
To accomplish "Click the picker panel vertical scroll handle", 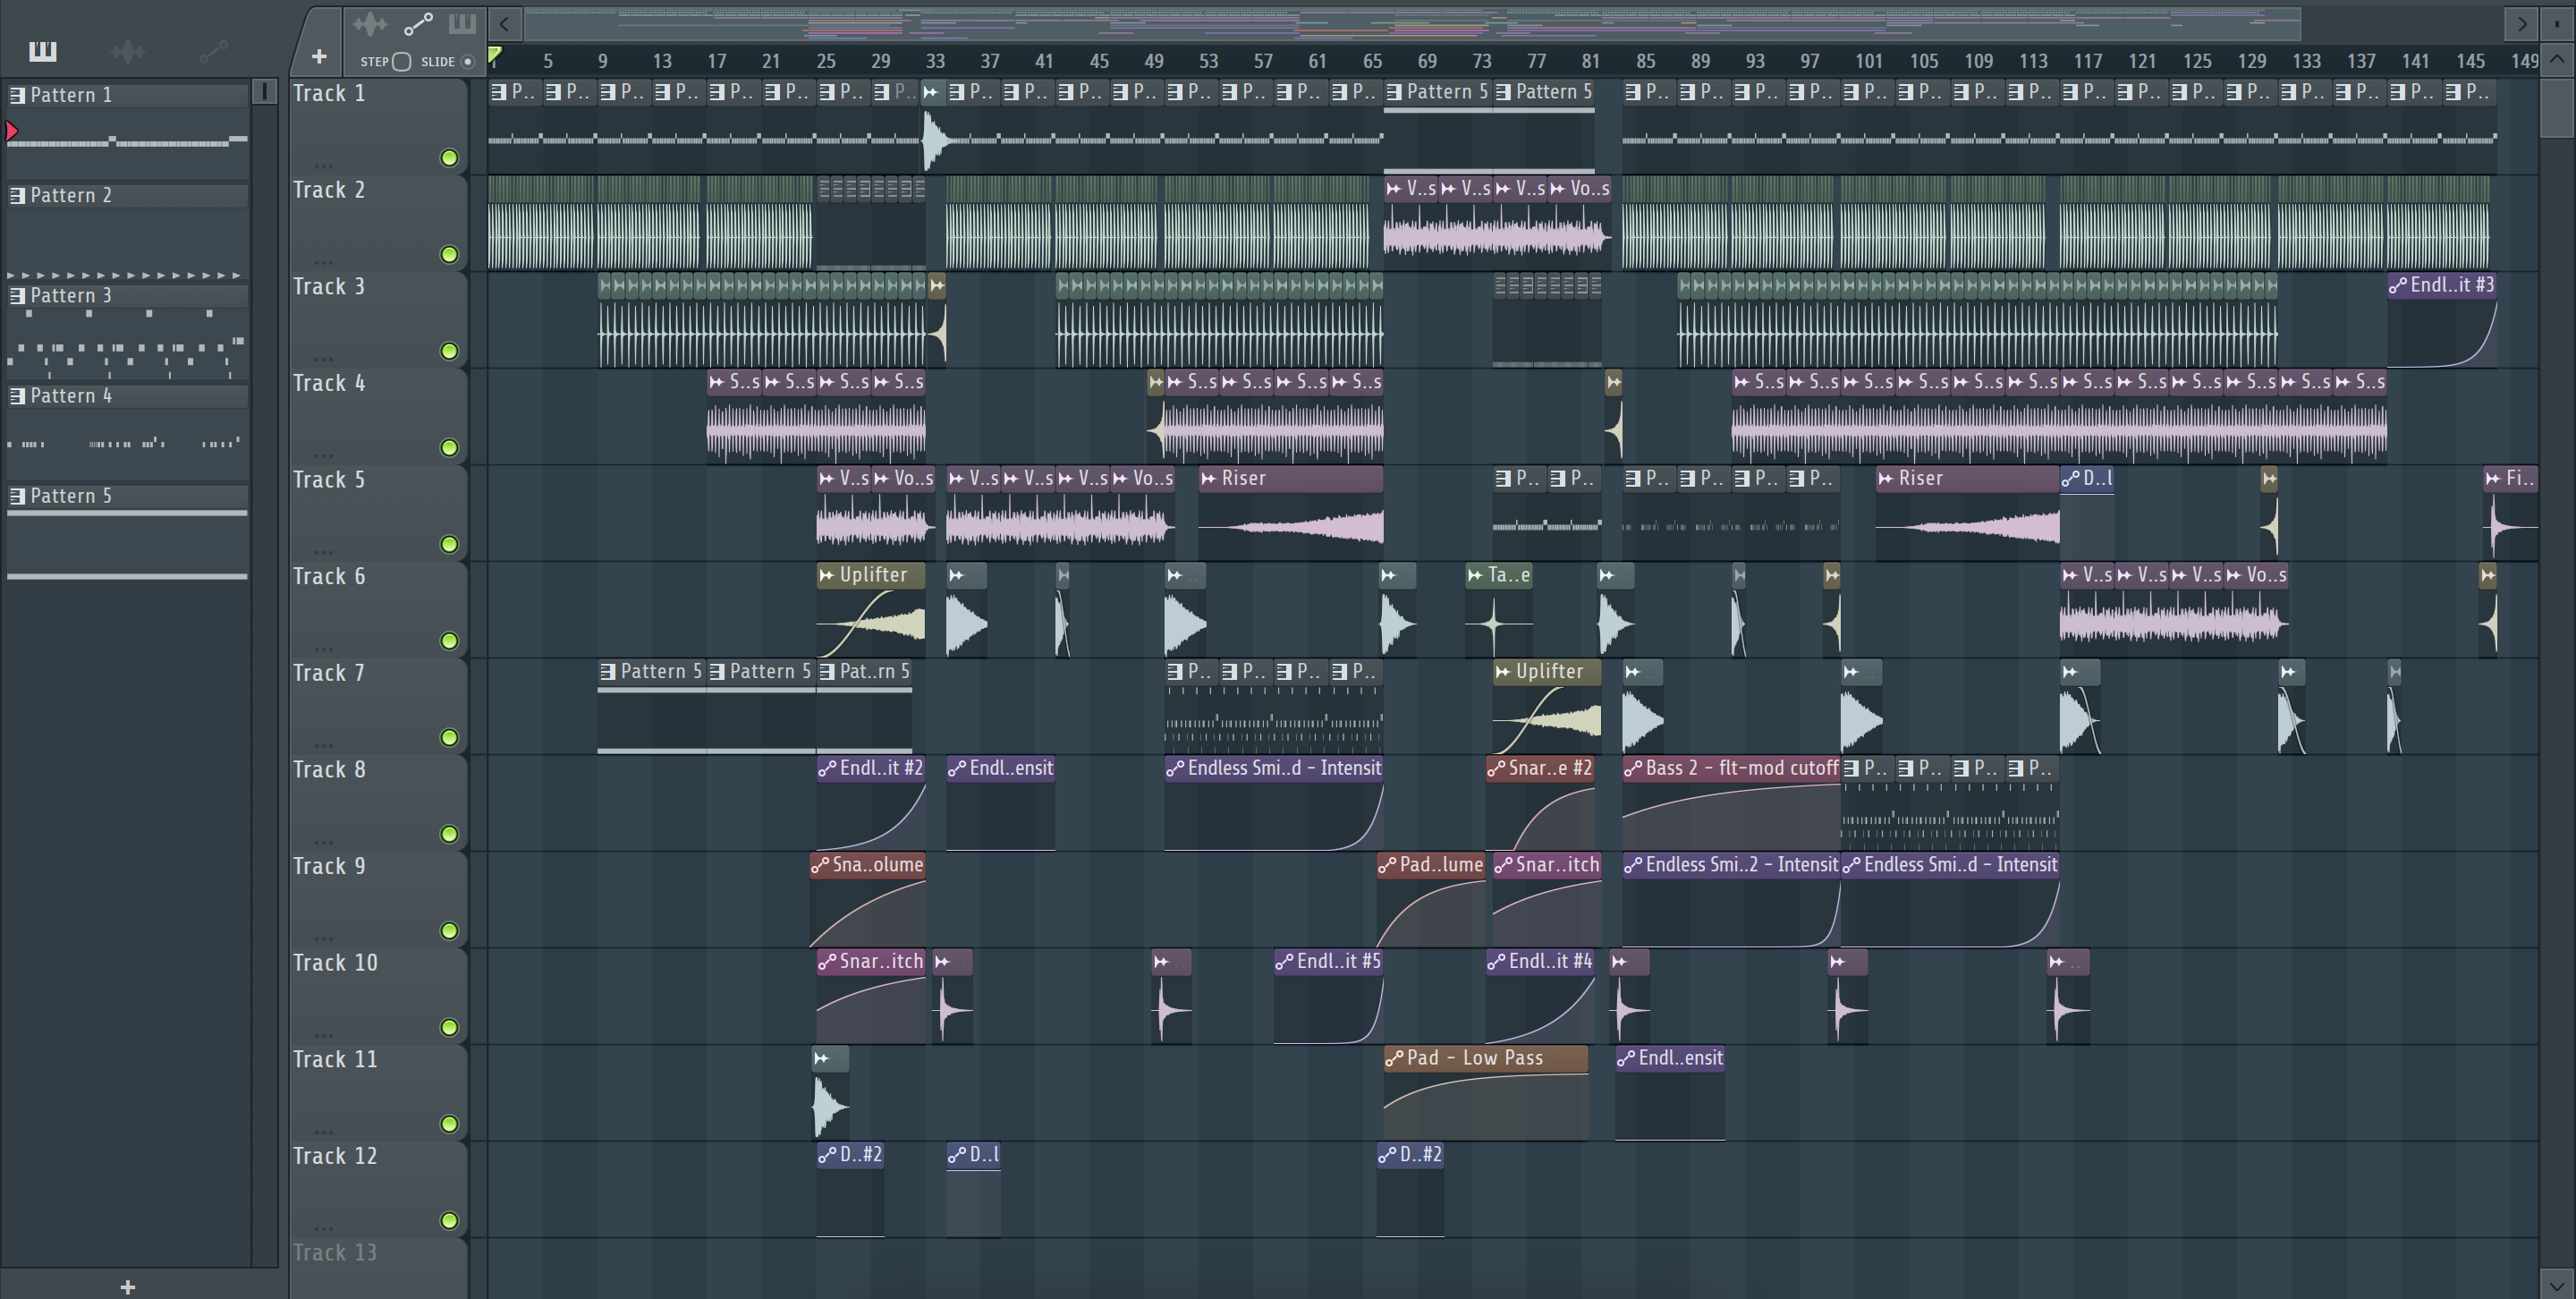I will pos(264,91).
